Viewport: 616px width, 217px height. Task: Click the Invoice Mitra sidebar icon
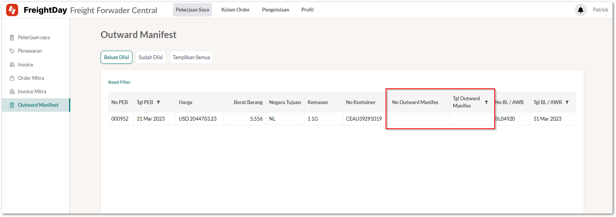(x=12, y=92)
